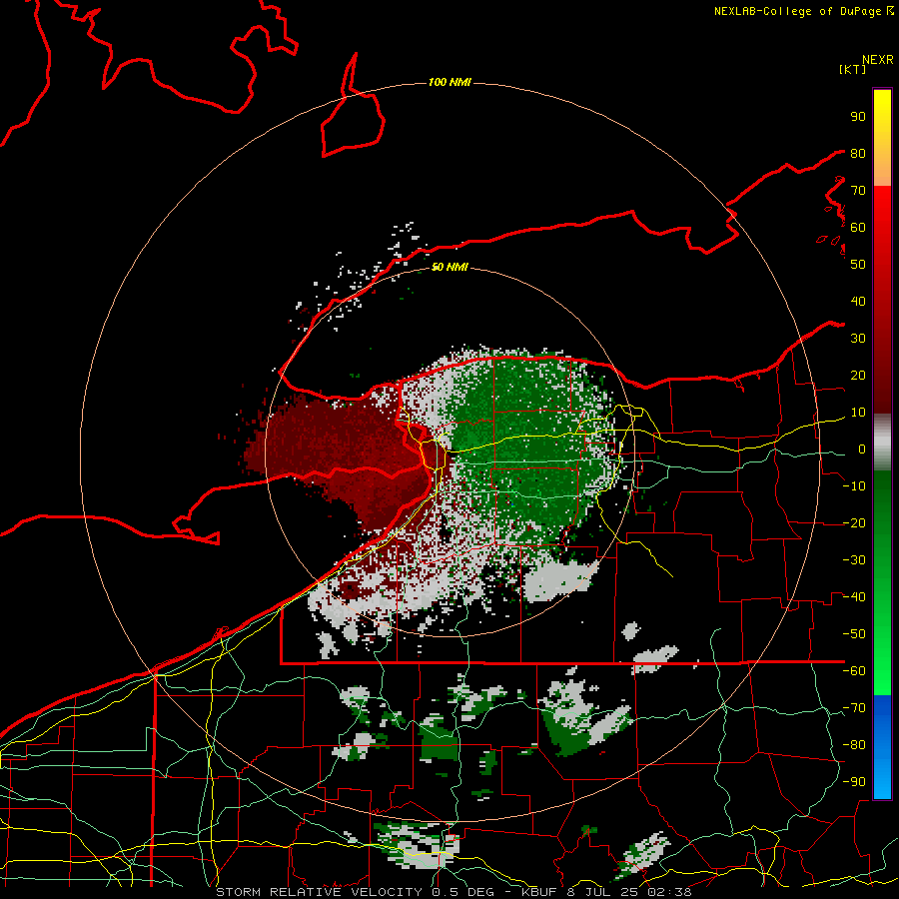The height and width of the screenshot is (899, 899).
Task: Select the -30 value on velocity scale
Action: [x=854, y=560]
